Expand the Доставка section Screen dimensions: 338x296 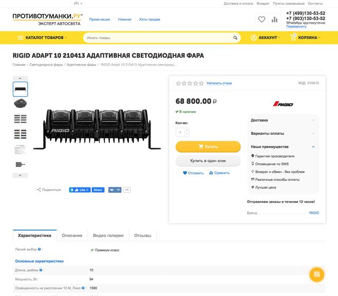pos(283,120)
